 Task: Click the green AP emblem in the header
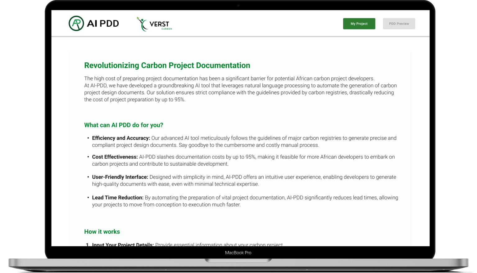[76, 23]
